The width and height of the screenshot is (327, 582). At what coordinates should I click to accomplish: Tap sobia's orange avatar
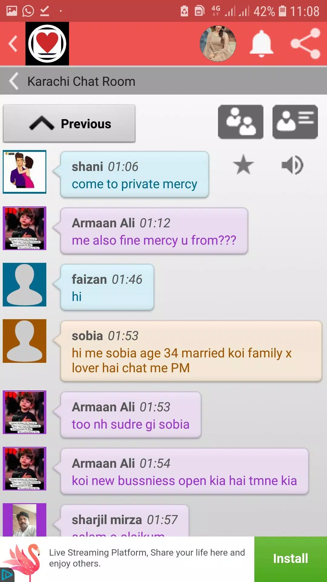coord(25,341)
